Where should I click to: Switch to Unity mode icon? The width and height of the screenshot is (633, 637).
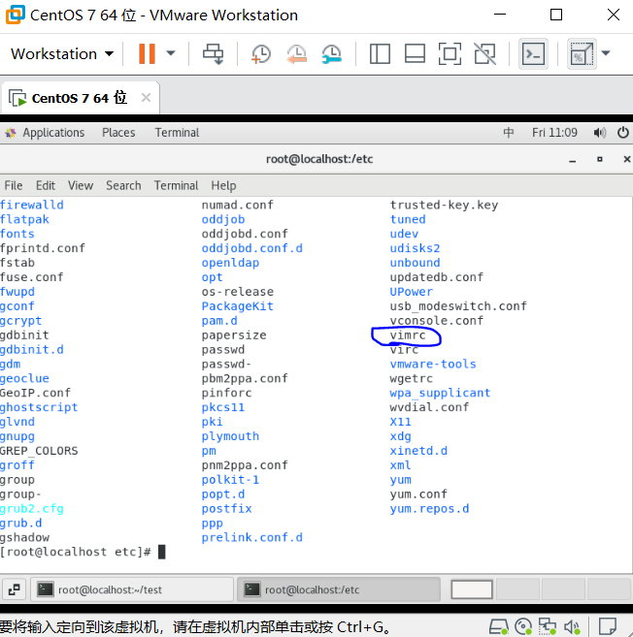485,54
